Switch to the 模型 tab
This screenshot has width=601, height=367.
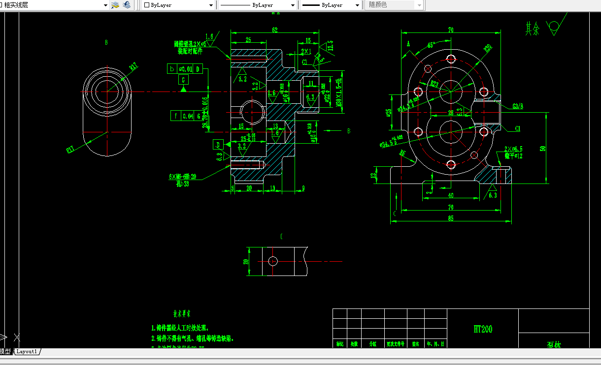coord(5,351)
